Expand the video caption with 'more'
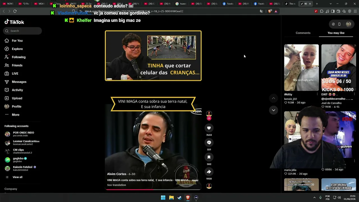Viewport: 359px width, 202px height. [195, 180]
